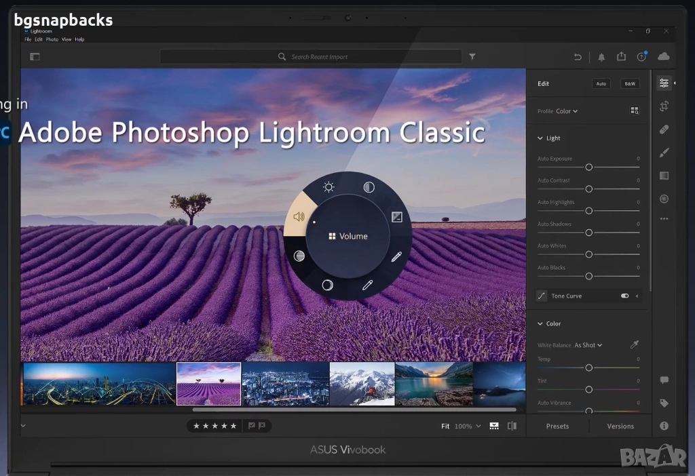Select the brightness sun icon on dial

pos(328,187)
